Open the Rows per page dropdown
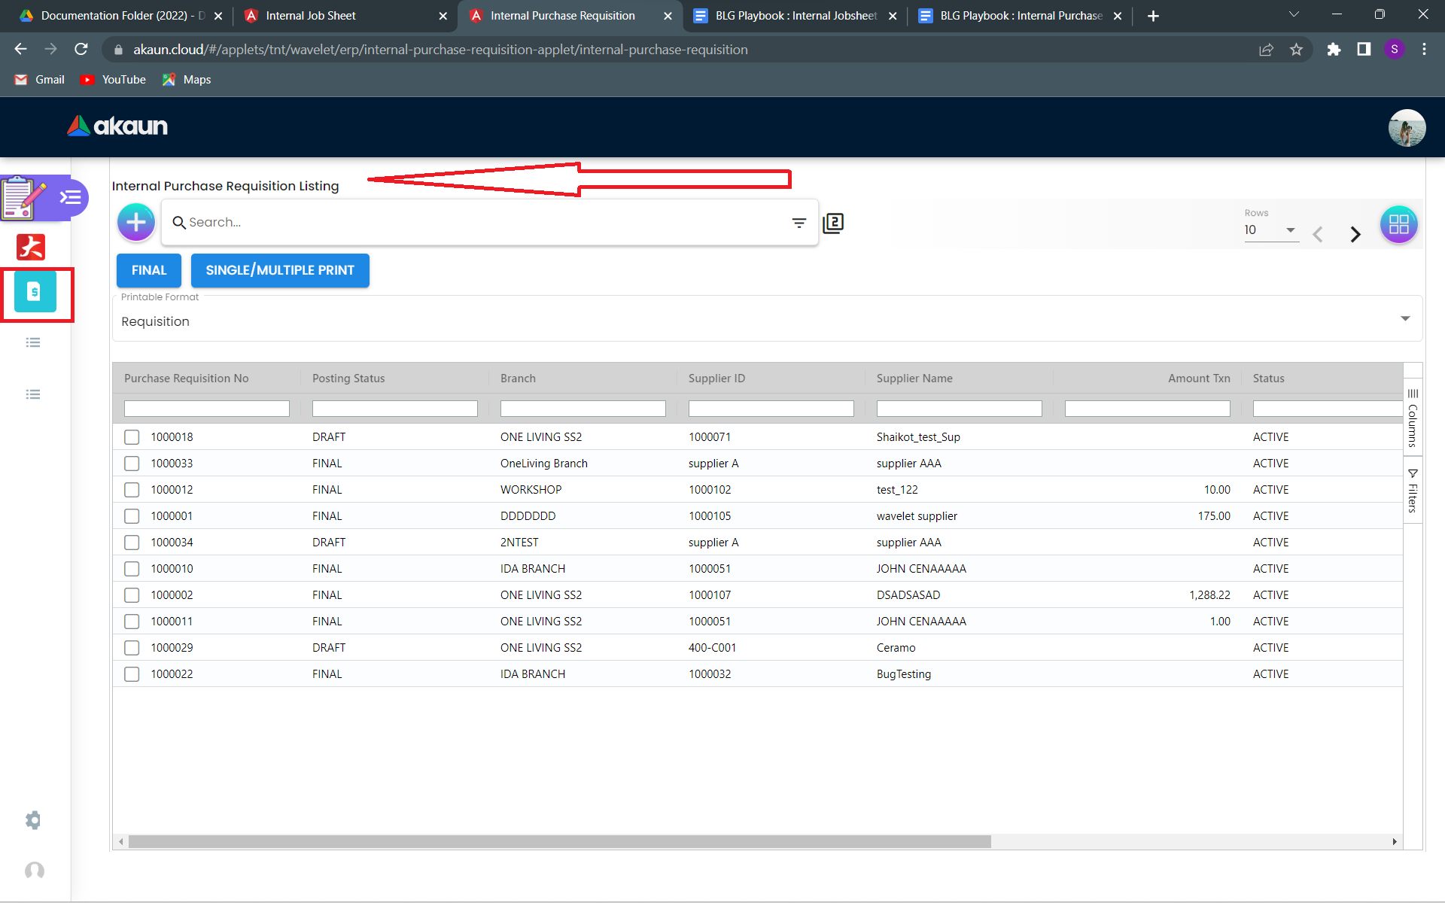Screen dimensions: 1445x903 (1270, 230)
